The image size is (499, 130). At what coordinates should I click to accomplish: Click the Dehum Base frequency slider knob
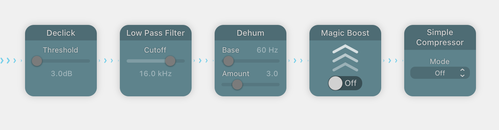(x=229, y=61)
